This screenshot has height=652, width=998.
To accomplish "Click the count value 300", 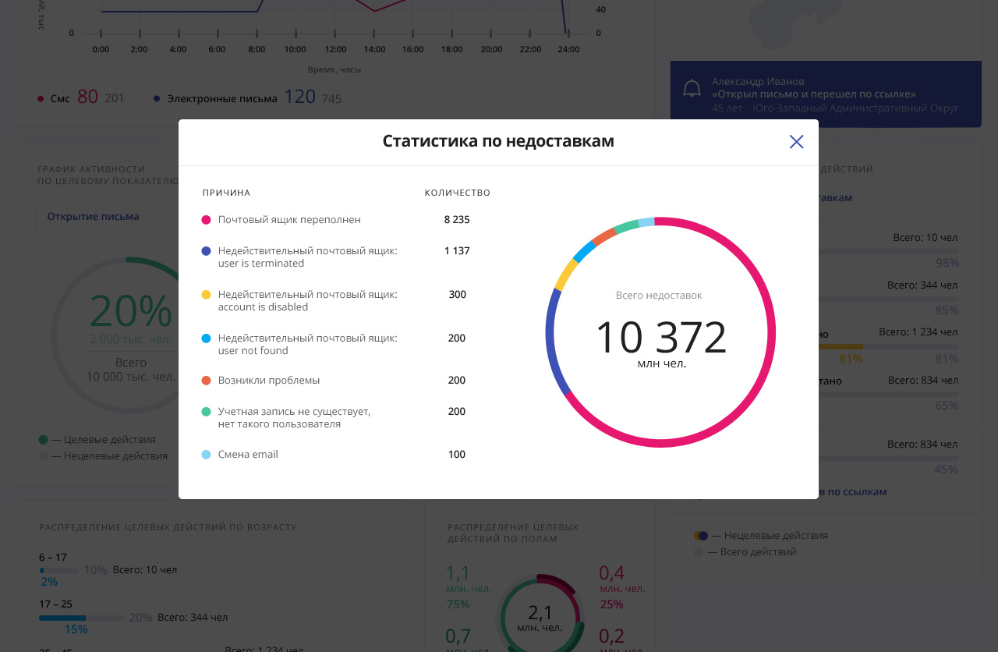I will [x=457, y=295].
